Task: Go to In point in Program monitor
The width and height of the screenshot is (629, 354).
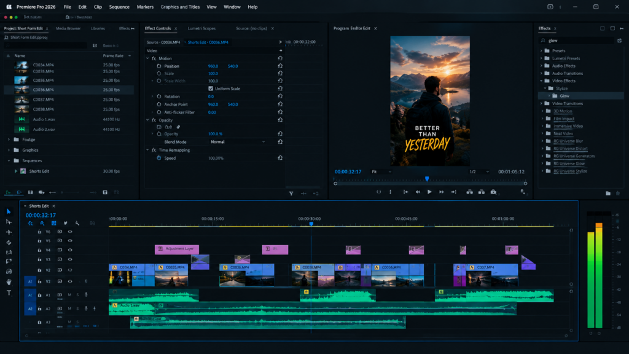Action: click(x=405, y=192)
